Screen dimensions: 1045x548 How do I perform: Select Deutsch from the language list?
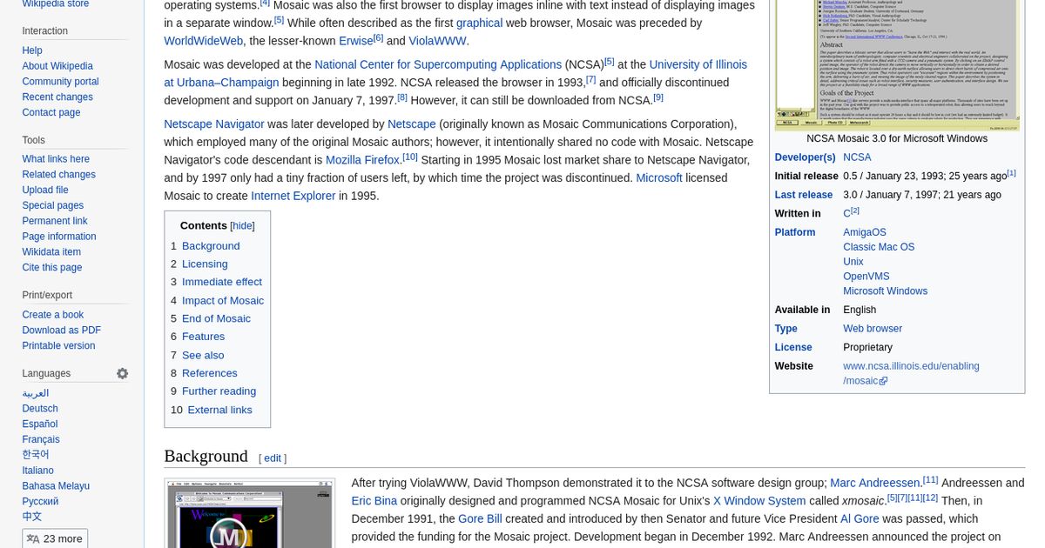[x=39, y=408]
